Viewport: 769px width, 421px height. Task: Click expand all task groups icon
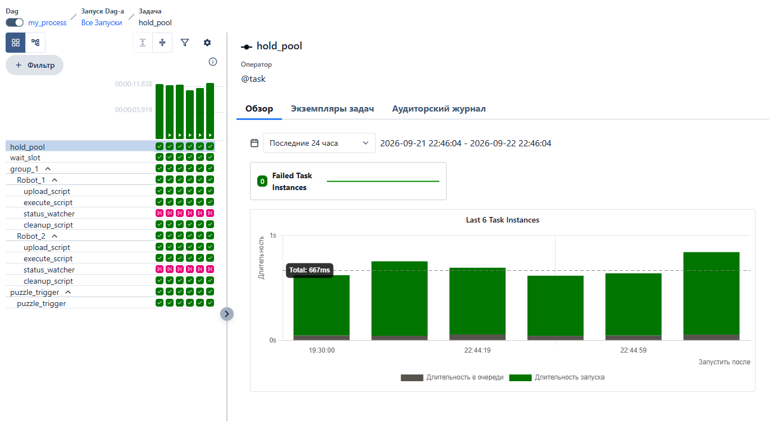143,43
